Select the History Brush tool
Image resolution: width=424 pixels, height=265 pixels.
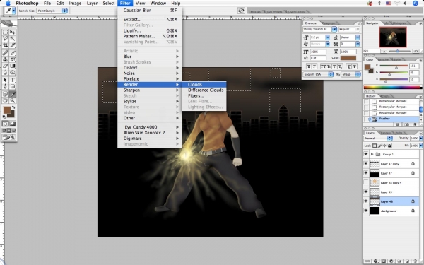pos(13,59)
